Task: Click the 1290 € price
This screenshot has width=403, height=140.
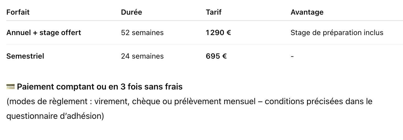Action: click(218, 33)
